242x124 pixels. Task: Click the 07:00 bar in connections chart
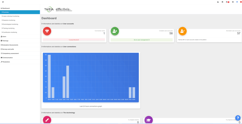(130, 92)
